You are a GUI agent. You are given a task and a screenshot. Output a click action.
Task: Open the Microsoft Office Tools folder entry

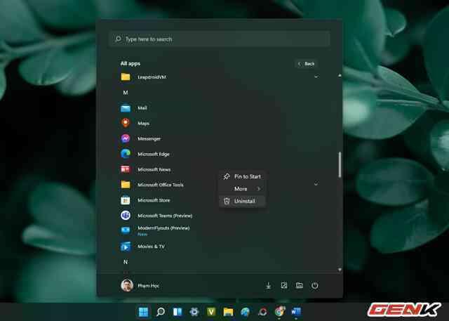(220, 185)
